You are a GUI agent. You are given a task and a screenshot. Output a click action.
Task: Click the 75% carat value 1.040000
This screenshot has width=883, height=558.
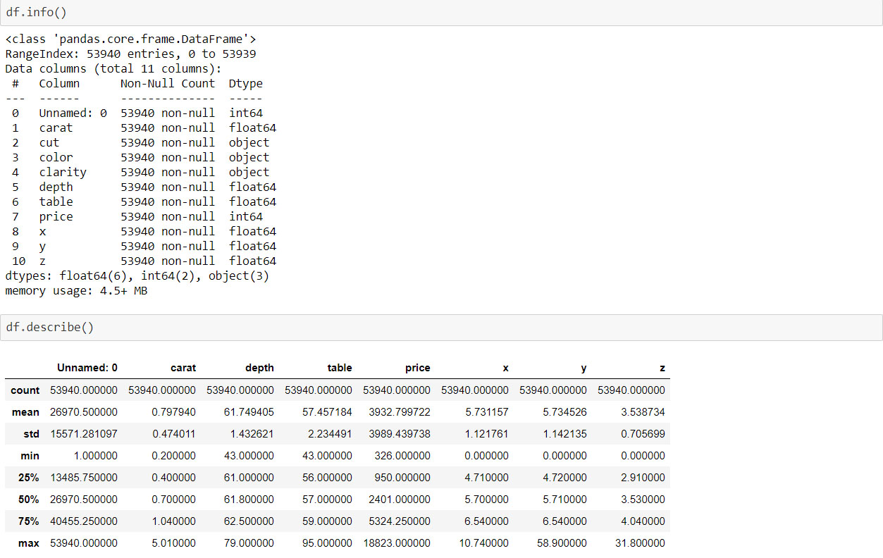pyautogui.click(x=173, y=521)
